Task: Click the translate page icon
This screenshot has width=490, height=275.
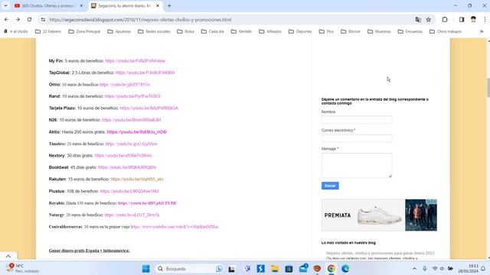Action: tap(418, 20)
